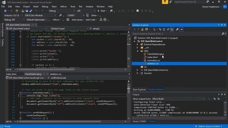Click the Pending Changes Filter clock icon
Viewport: 228px width, 128px height.
[x=154, y=30]
